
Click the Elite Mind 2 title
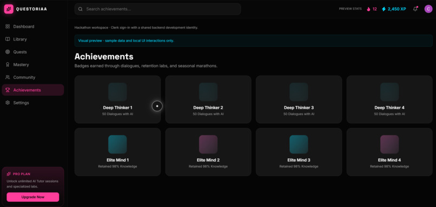tap(208, 160)
